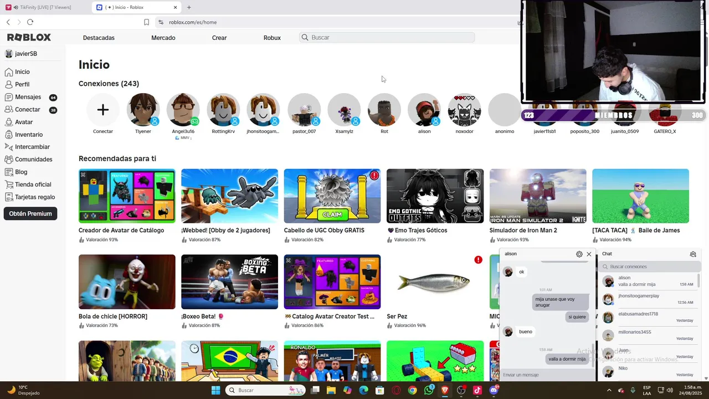This screenshot has width=709, height=399.
Task: Open Creador de Avatar de Catálogo game
Action: pyautogui.click(x=127, y=196)
